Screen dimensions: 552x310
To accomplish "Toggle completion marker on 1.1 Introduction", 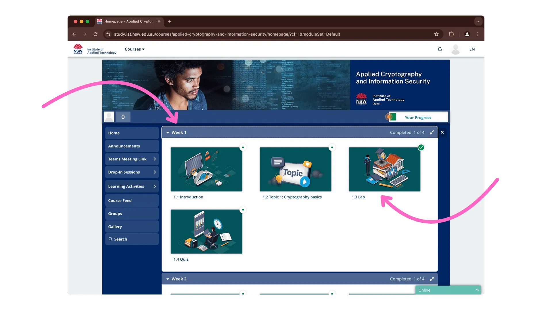I will [x=243, y=147].
